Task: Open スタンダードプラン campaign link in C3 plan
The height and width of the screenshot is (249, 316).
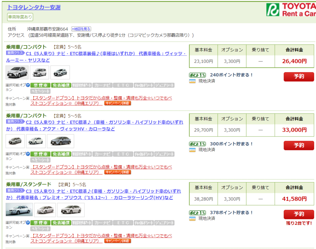Action: [x=101, y=238]
